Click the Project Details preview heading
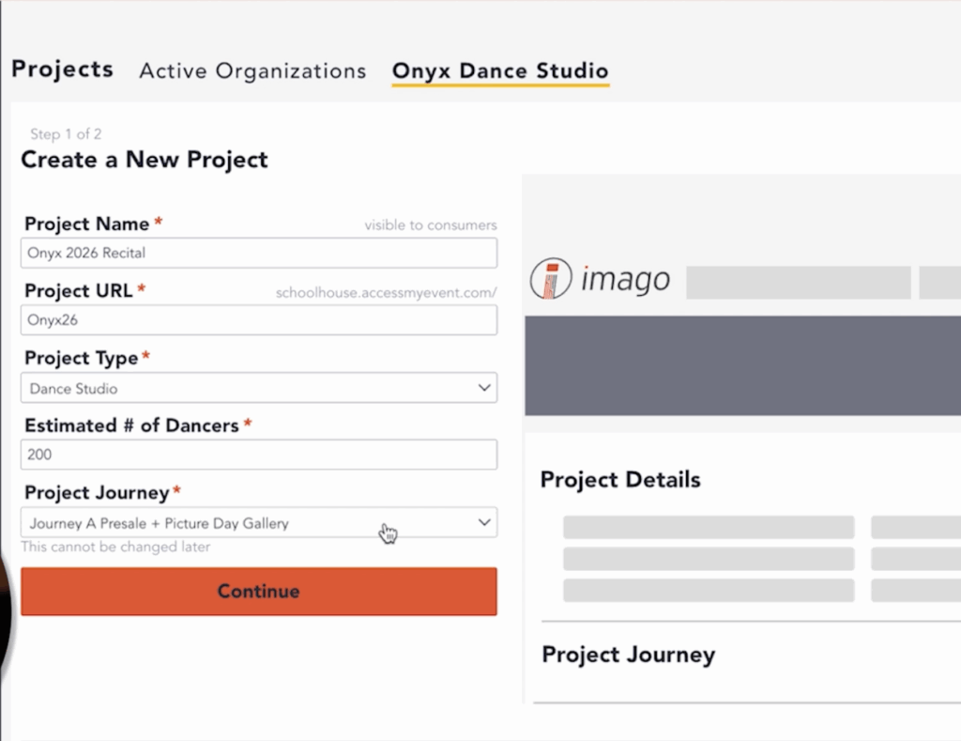Image resolution: width=961 pixels, height=741 pixels. (619, 480)
